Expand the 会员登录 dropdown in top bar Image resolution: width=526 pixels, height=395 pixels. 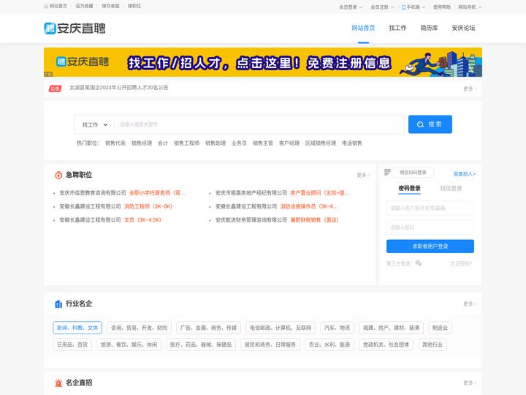tap(351, 7)
